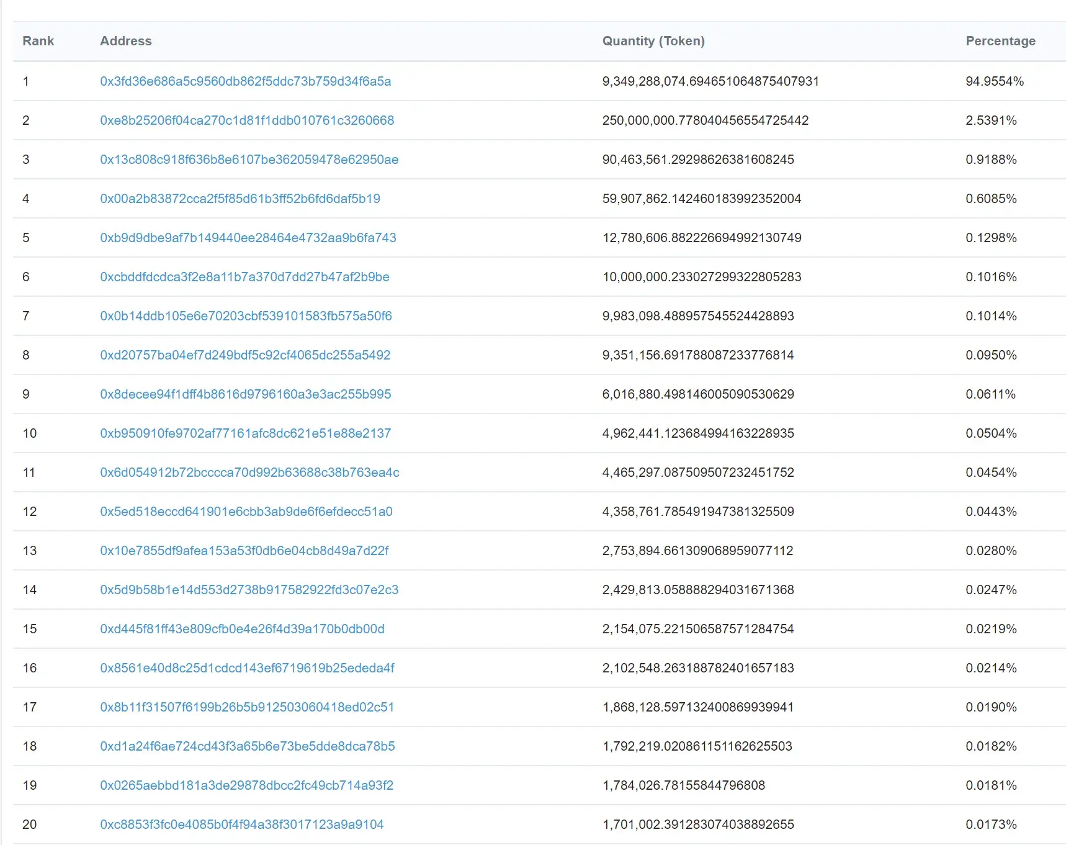Open address 0xc8853f3fc0e4085b0f4f94a38f3017123a9a9104
The width and height of the screenshot is (1066, 845).
tap(242, 825)
